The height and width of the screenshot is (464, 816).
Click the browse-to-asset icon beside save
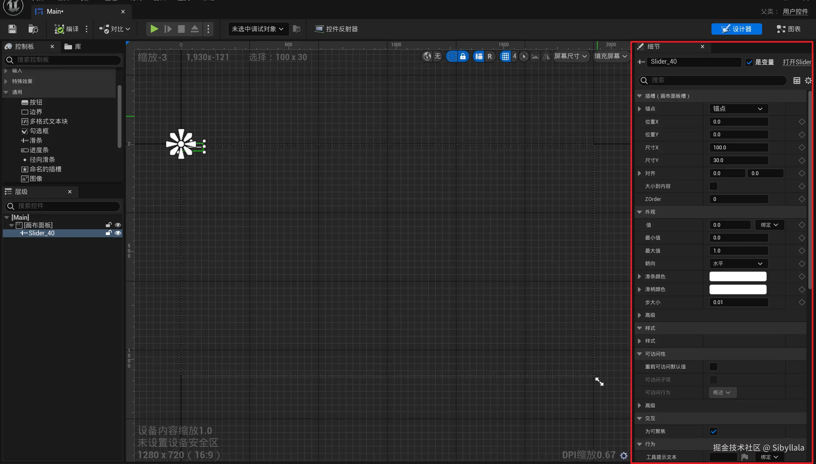(33, 29)
